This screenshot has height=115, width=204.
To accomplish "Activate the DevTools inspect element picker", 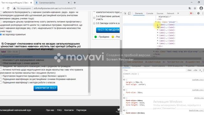I will click(x=125, y=13).
